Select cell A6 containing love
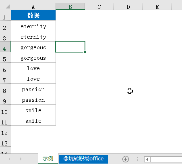The width and height of the screenshot is (182, 164). click(x=33, y=68)
